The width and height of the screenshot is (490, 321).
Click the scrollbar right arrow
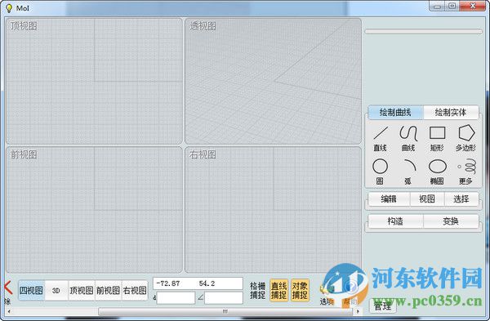coord(359,311)
